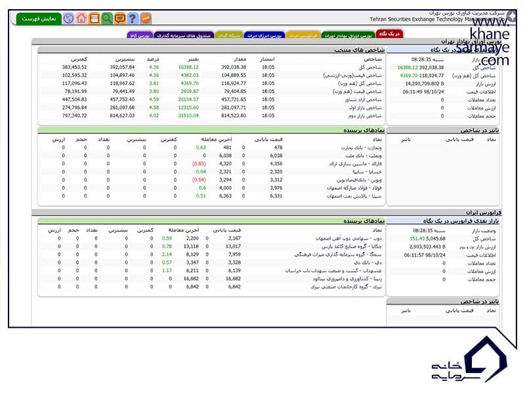Click the red percent (0.83)
Viewport: 525px width, 394px height.
199,164
